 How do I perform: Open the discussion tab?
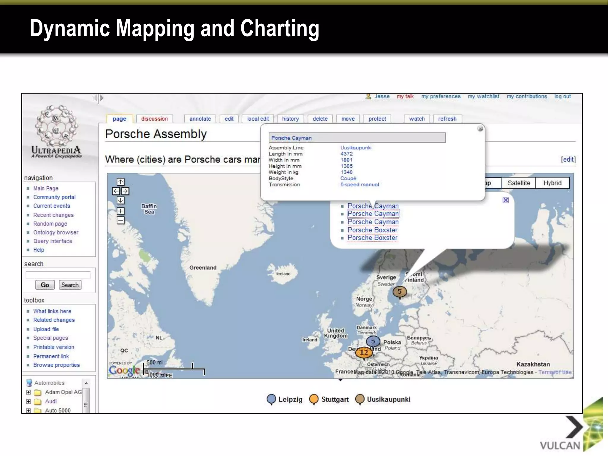[154, 119]
